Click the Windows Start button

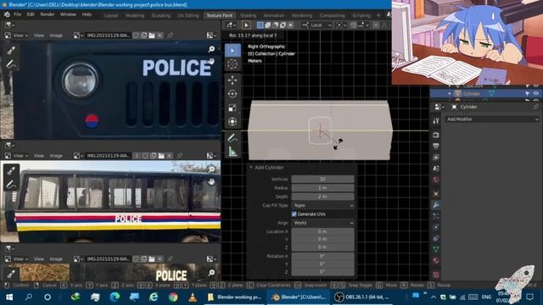tap(9, 297)
